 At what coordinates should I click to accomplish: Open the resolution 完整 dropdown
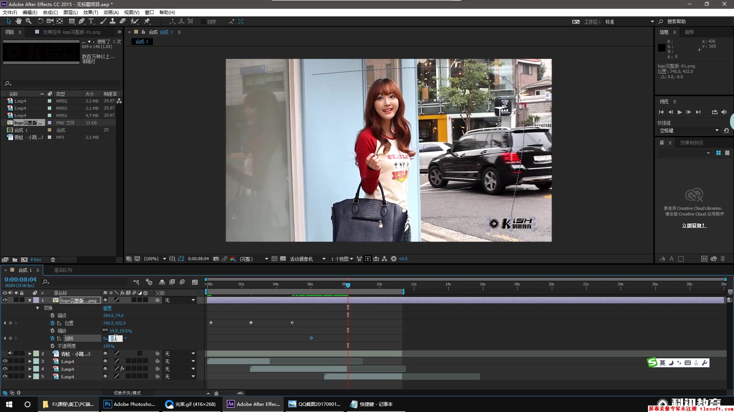click(254, 259)
